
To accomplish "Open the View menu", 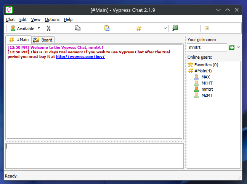I will tap(36, 19).
